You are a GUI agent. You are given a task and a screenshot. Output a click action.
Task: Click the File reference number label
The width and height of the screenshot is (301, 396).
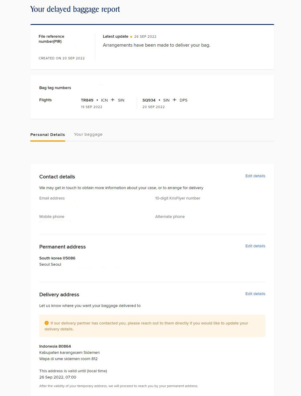click(51, 39)
